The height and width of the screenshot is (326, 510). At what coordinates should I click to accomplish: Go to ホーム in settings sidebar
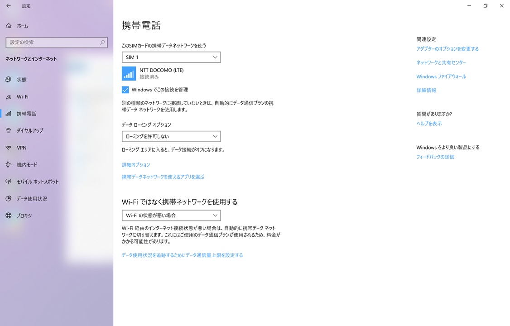click(x=57, y=26)
